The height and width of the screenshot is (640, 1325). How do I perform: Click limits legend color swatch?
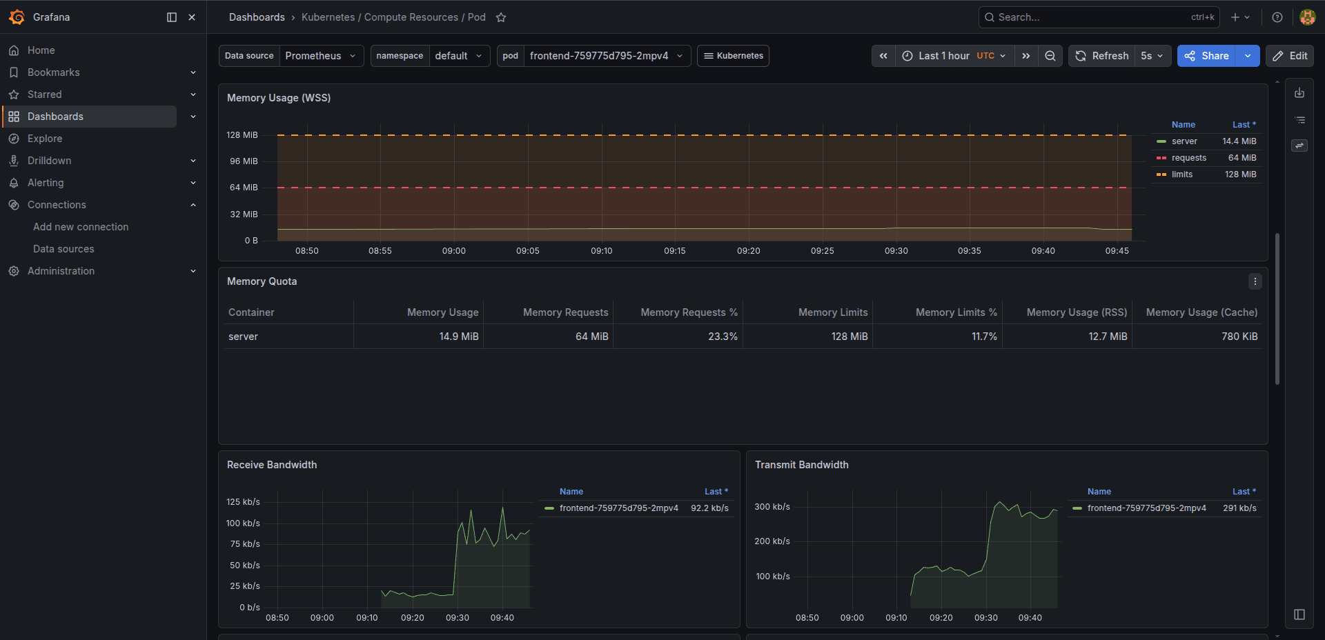click(x=1161, y=174)
